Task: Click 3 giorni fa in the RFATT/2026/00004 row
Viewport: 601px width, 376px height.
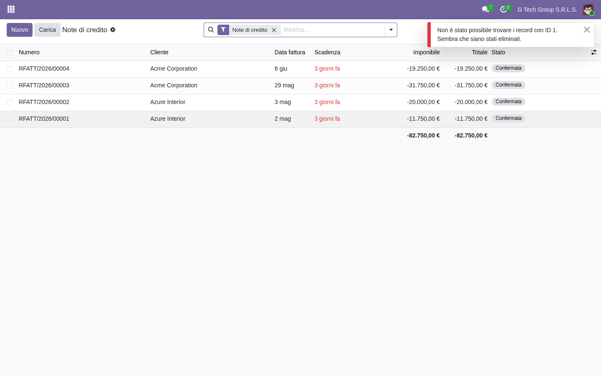Action: tap(327, 69)
